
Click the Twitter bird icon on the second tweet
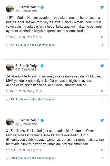(102, 66)
